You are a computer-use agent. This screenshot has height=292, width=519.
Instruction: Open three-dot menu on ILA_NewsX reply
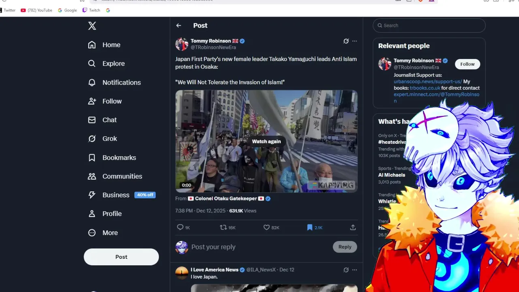354,270
